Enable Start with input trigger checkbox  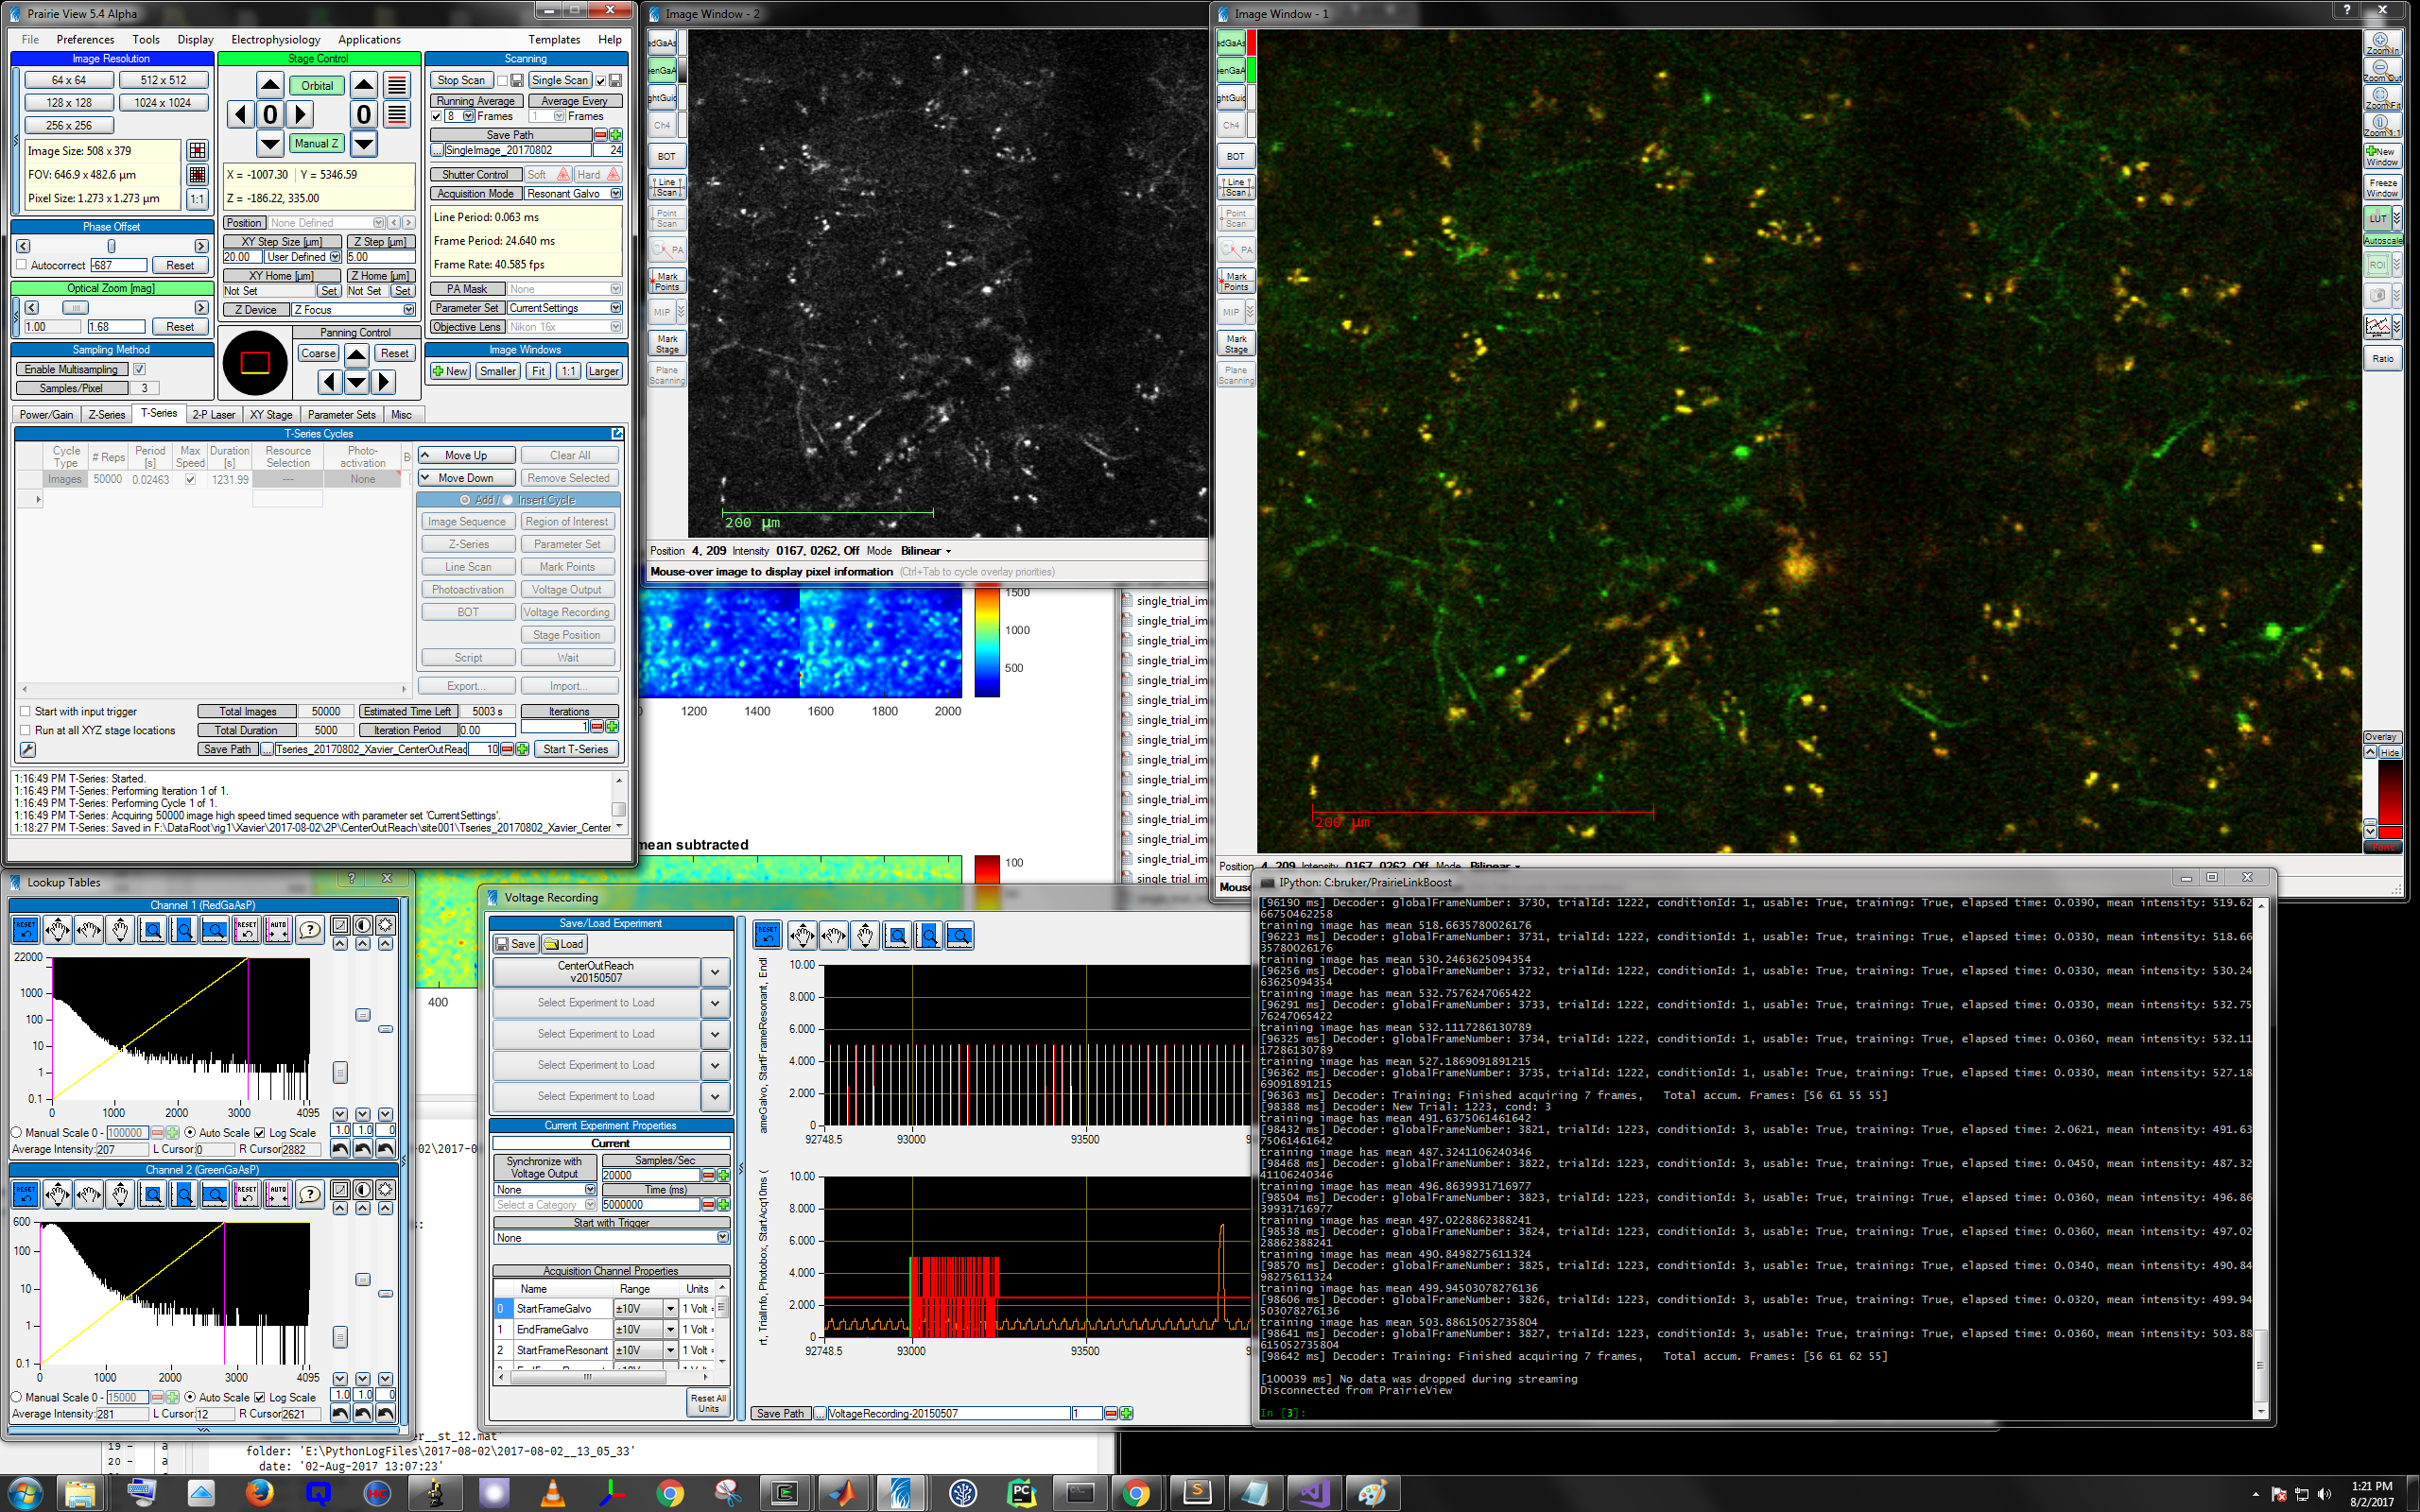pos(25,712)
